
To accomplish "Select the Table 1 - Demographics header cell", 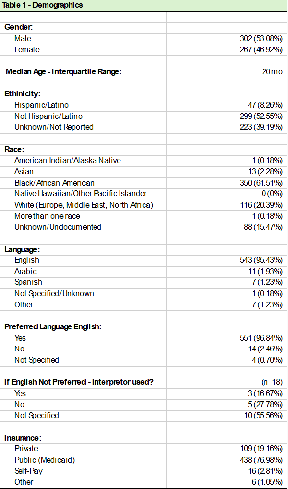I will click(144, 5).
